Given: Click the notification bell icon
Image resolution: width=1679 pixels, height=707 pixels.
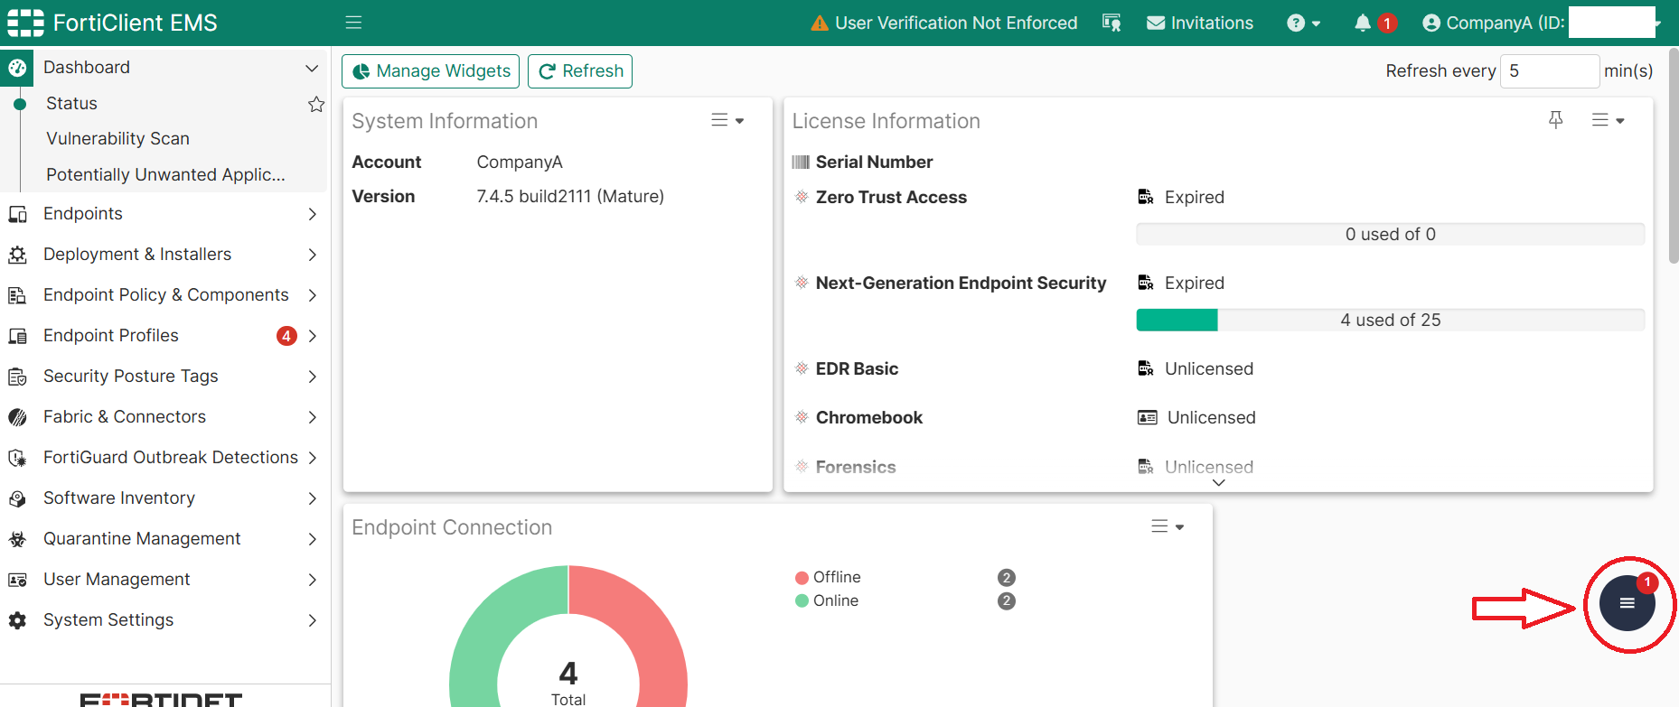Looking at the screenshot, I should click(x=1363, y=23).
